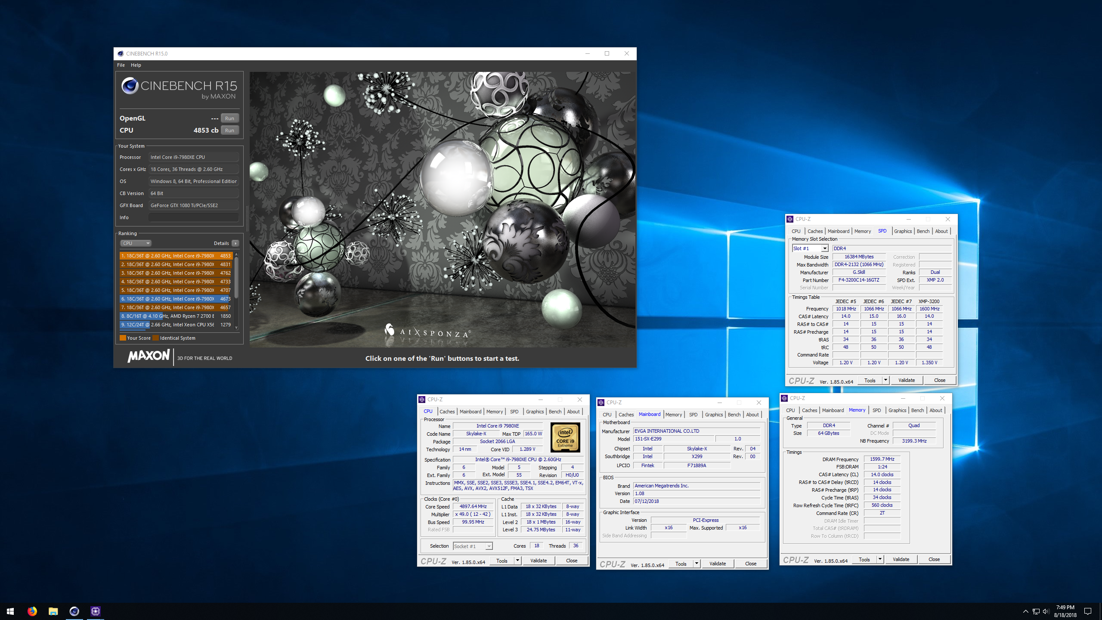
Task: Open Tools dropdown arrow in SPD window
Action: point(885,380)
